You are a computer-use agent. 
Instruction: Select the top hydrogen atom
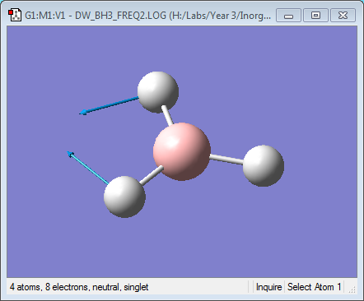pyautogui.click(x=158, y=92)
